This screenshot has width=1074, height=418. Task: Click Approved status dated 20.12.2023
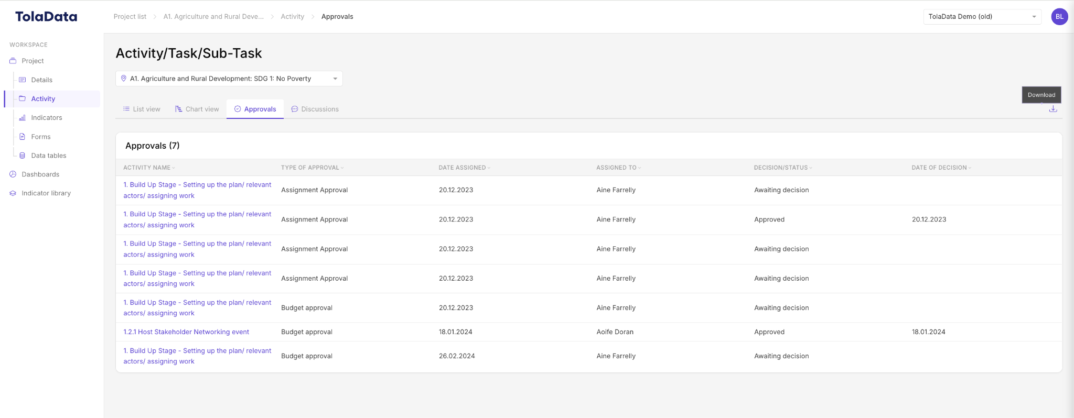click(x=769, y=219)
